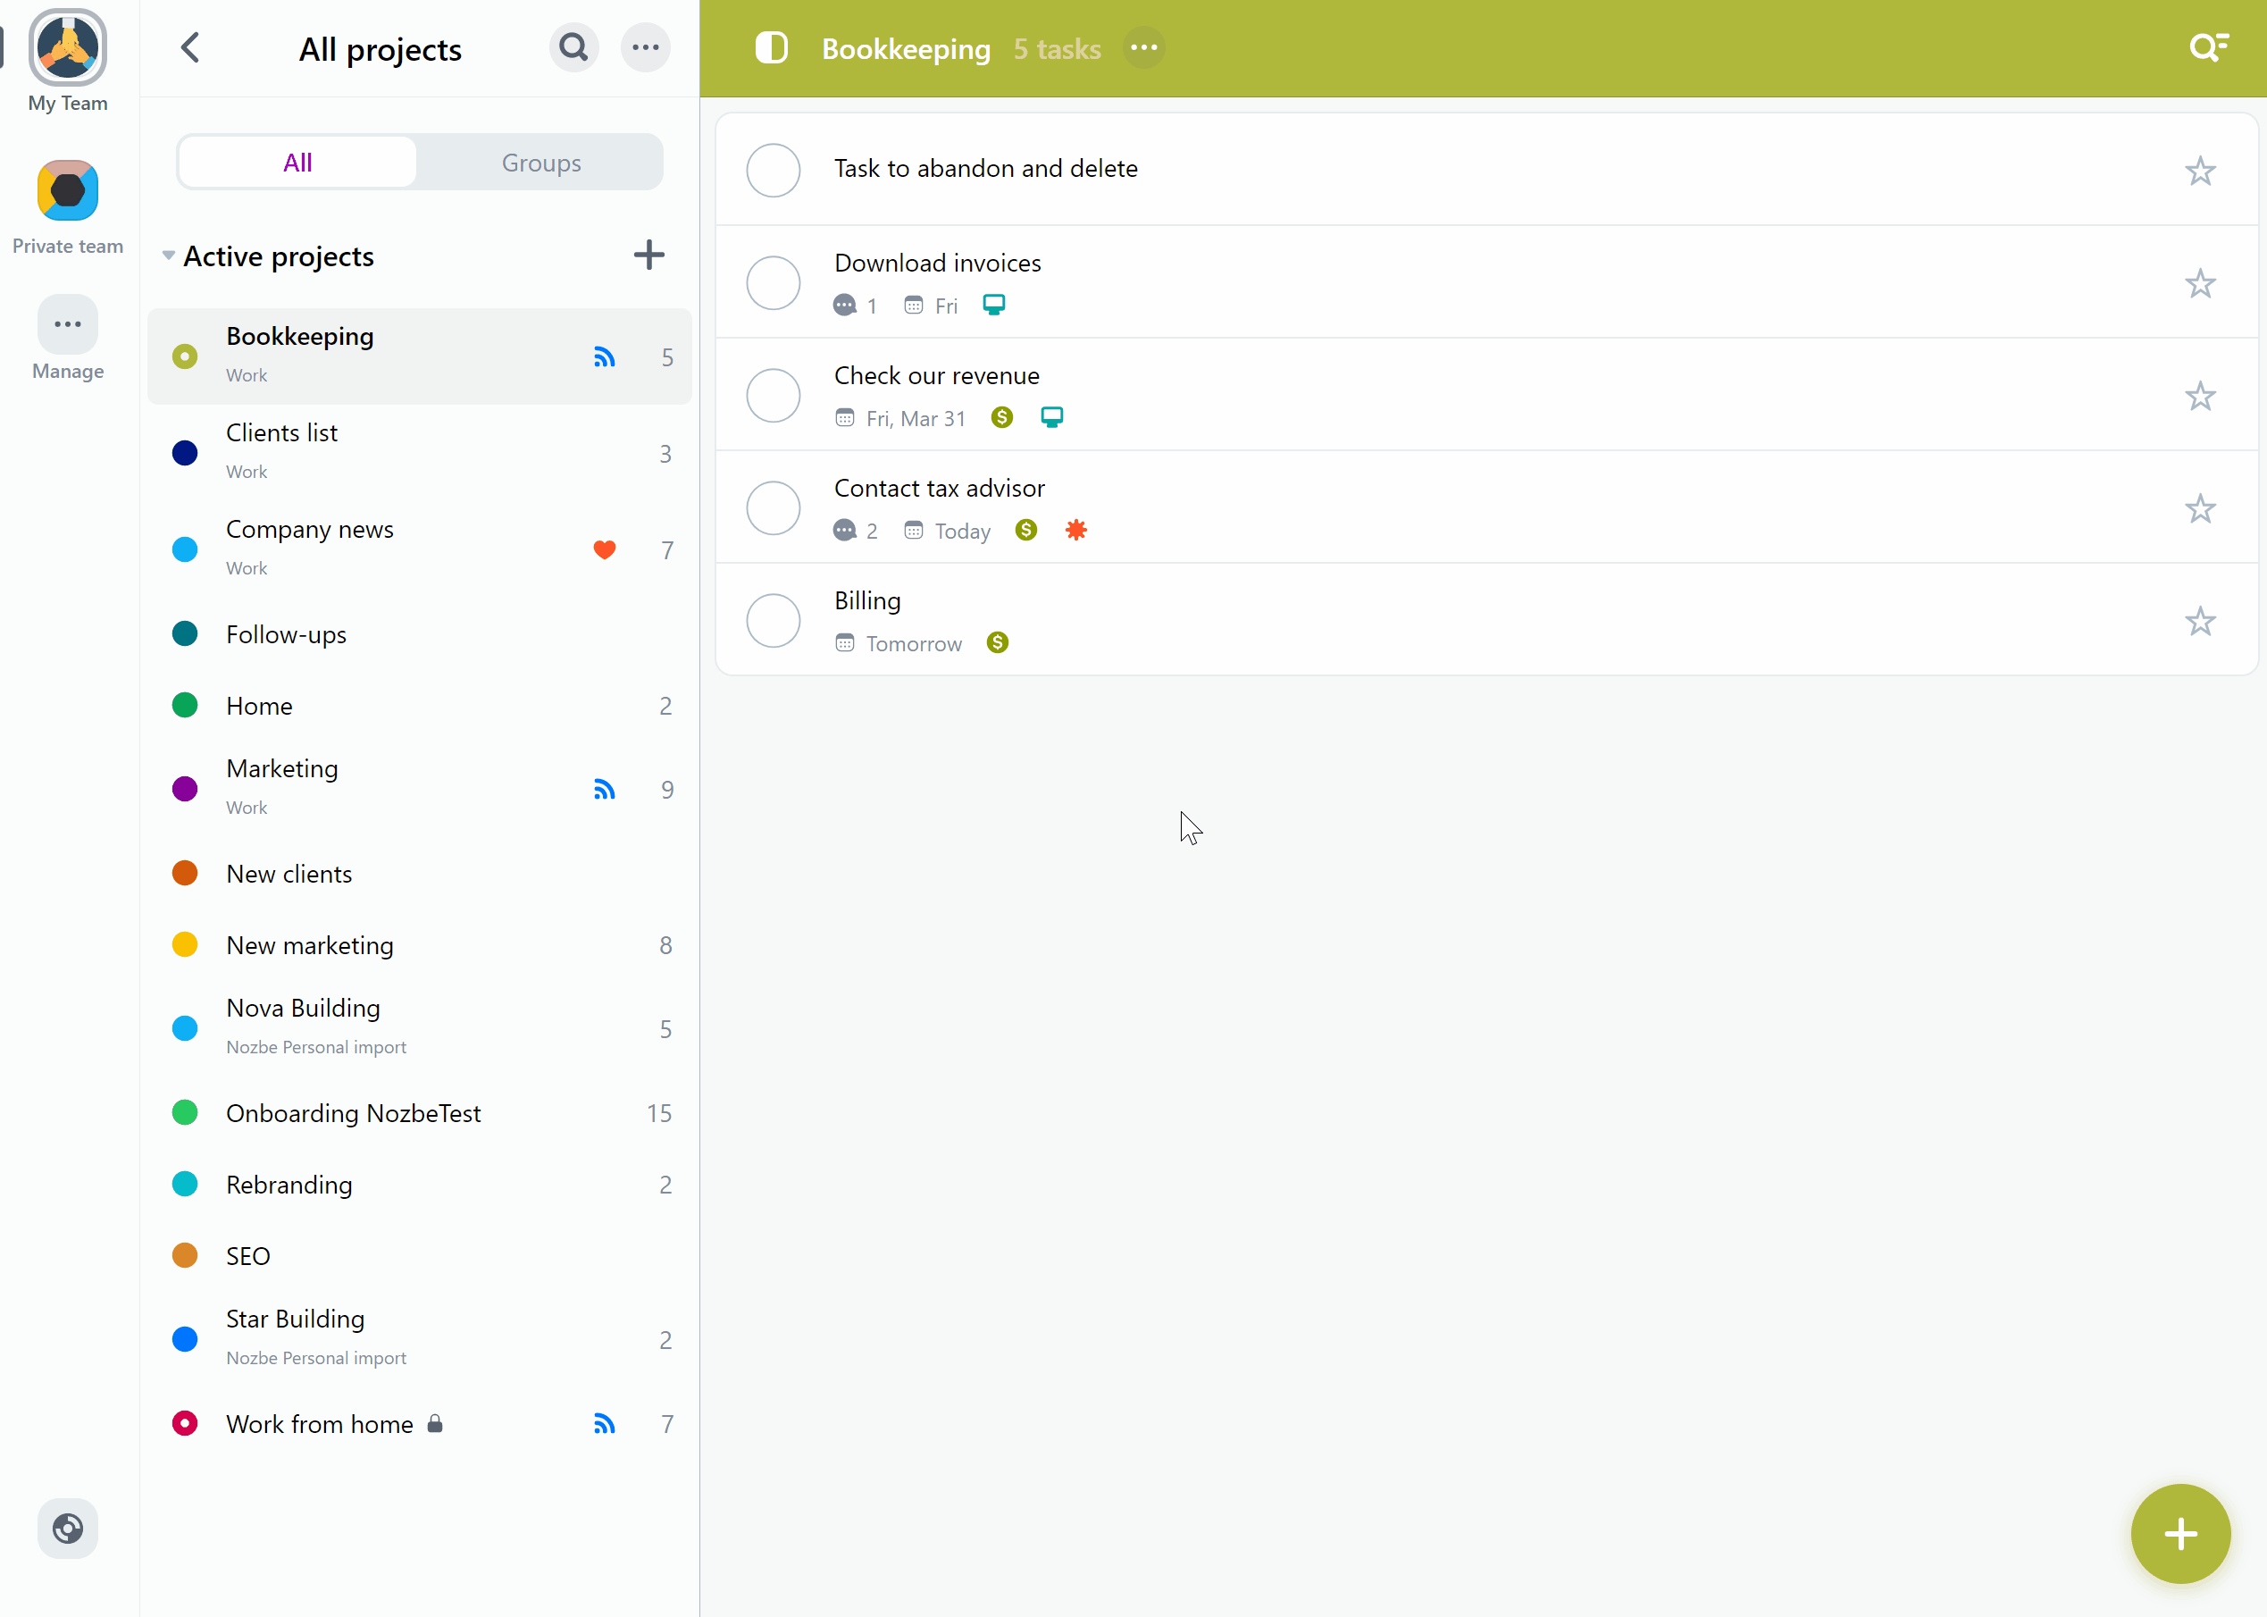Open the Nova Building project
2267x1617 pixels.
tap(419, 1028)
